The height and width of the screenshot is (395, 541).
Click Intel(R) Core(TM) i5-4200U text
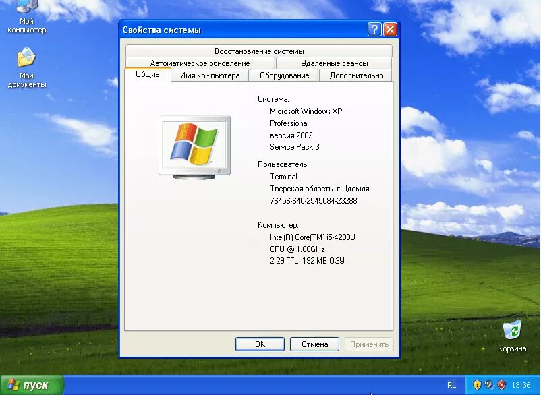[x=312, y=237]
